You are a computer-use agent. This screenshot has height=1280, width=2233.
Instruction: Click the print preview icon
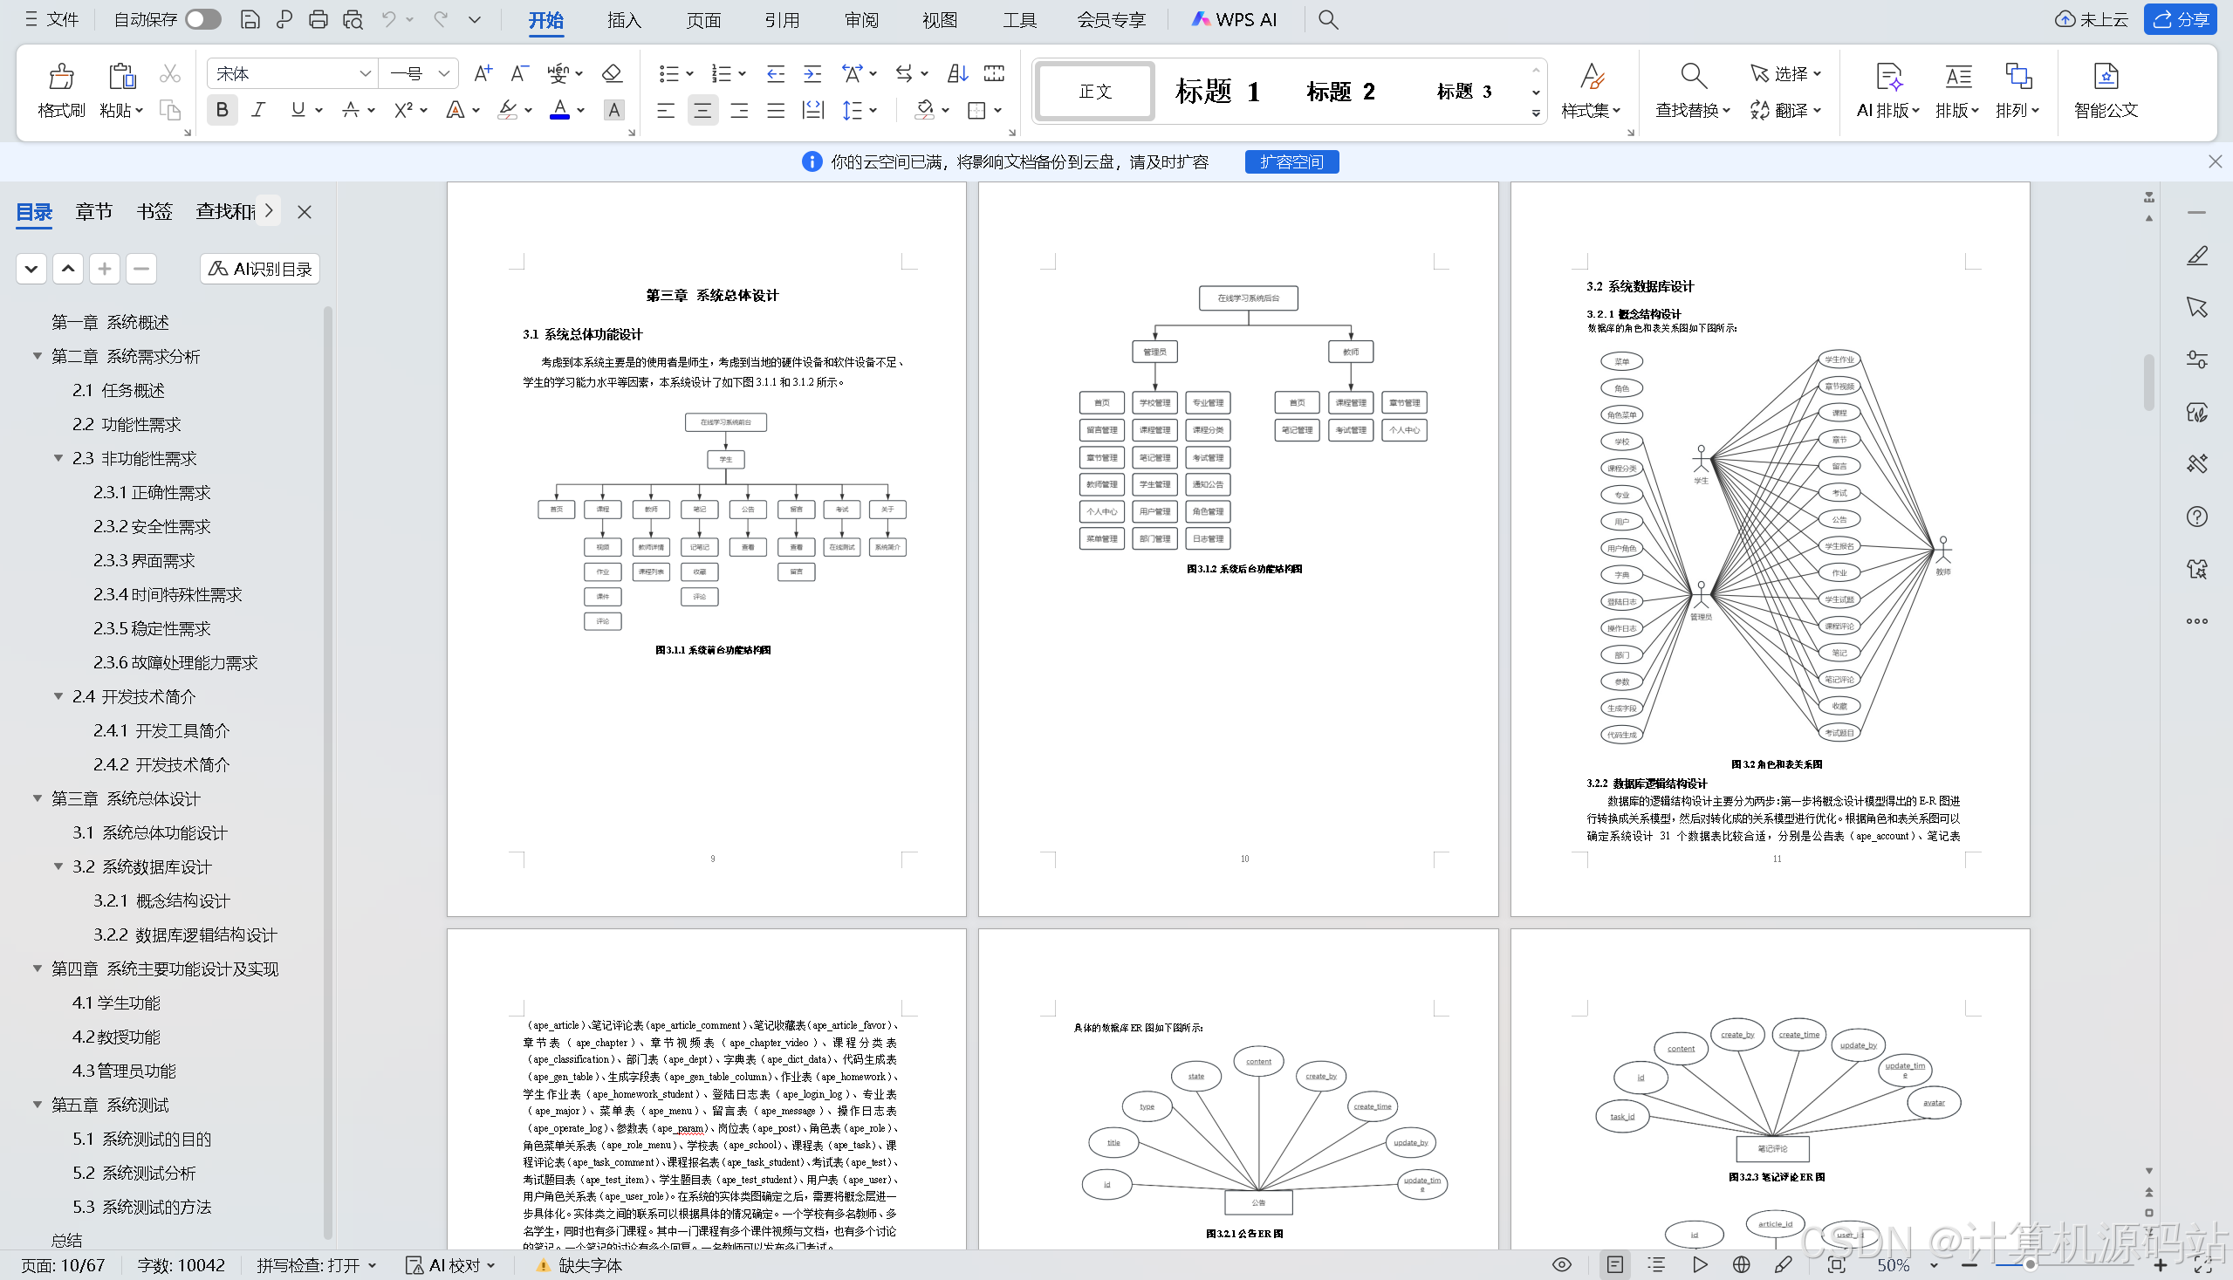pyautogui.click(x=353, y=19)
